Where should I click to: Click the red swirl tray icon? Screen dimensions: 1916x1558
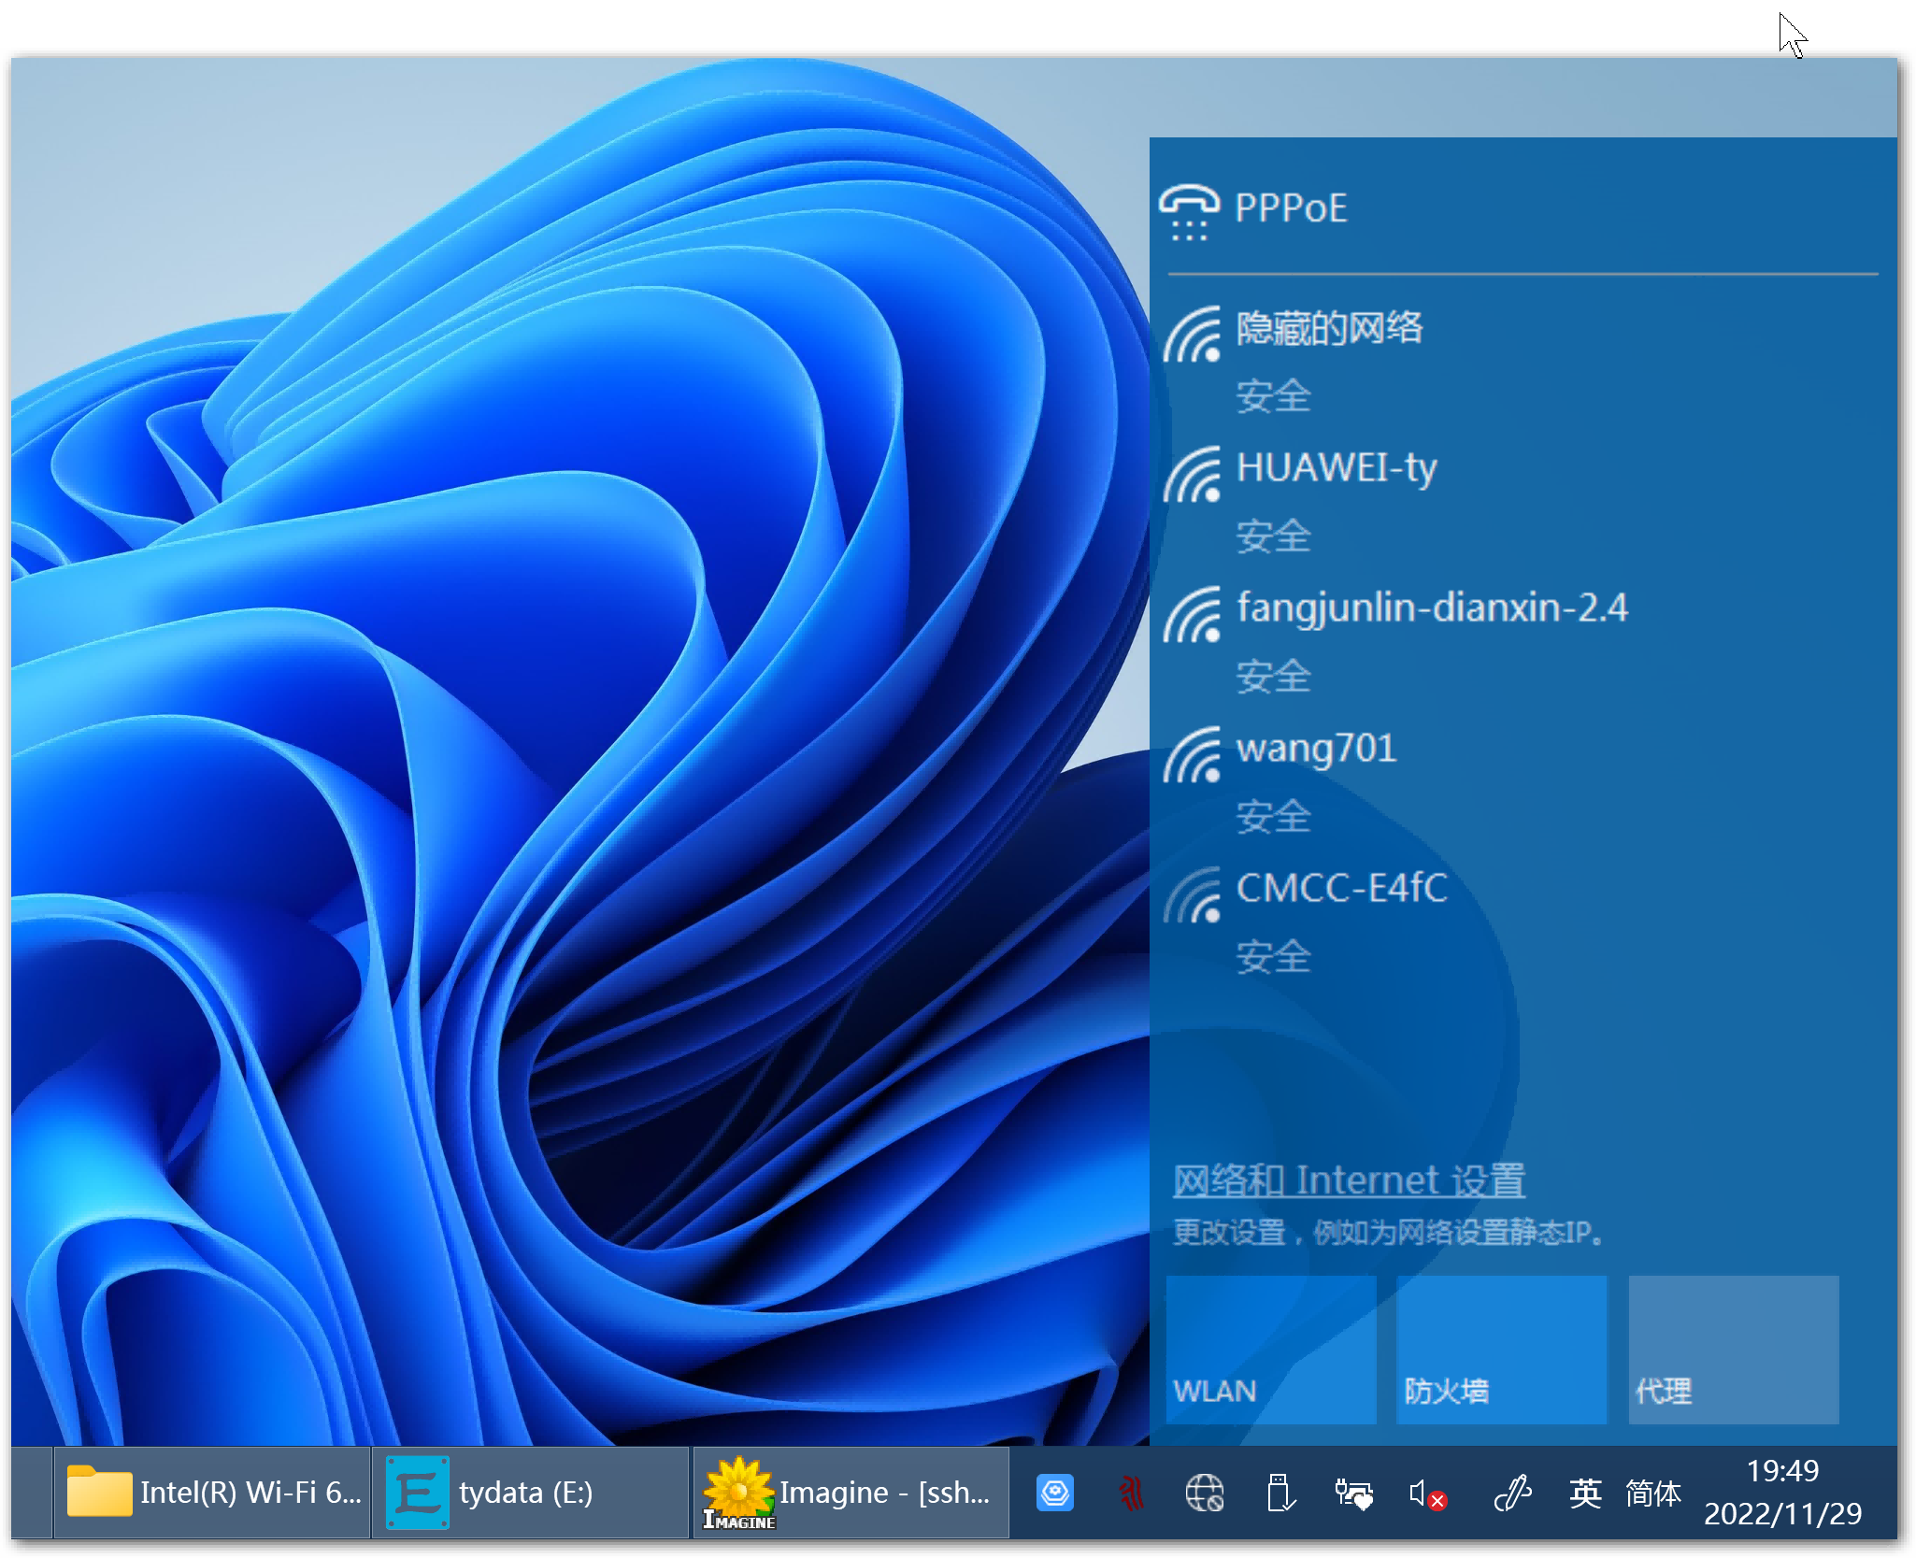pos(1131,1493)
